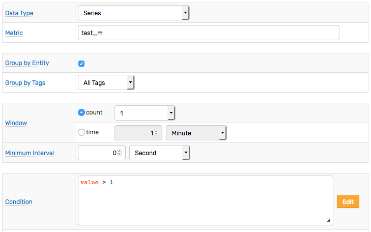This screenshot has height=232, width=371.
Task: Open the Minimum Interval label link
Action: point(30,153)
